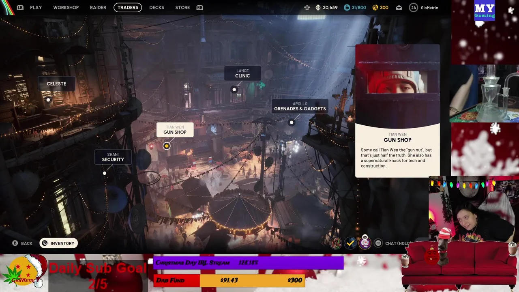Open the RAIDER tab

[x=98, y=7]
